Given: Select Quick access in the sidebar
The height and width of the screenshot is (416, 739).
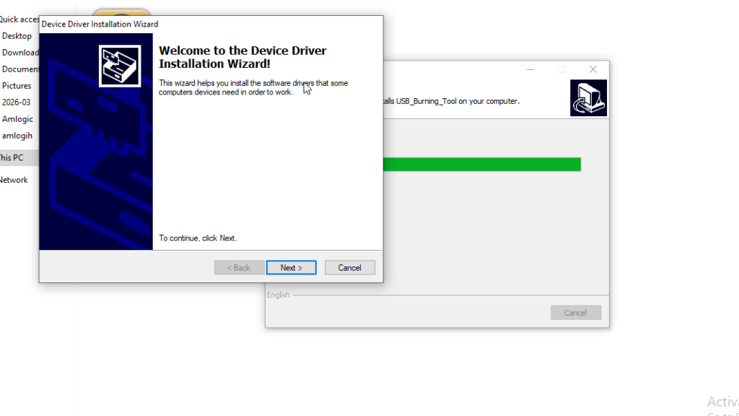Looking at the screenshot, I should tap(19, 19).
